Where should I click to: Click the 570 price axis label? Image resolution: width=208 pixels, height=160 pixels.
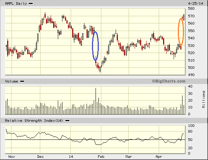click(x=191, y=16)
